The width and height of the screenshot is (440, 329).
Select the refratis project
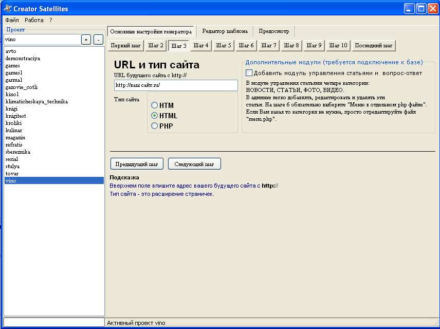(x=54, y=145)
